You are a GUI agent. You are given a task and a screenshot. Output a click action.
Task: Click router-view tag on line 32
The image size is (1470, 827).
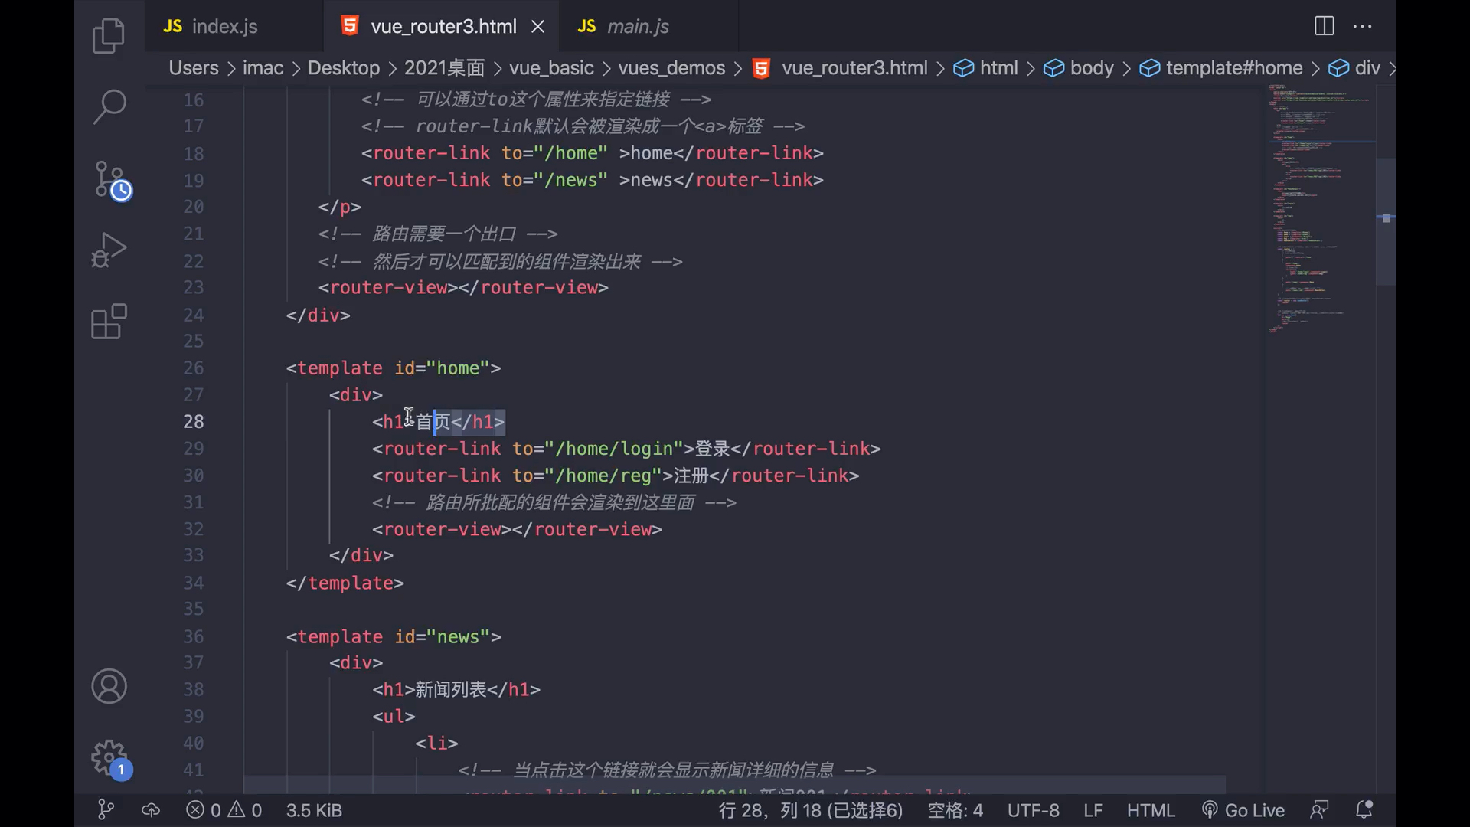pyautogui.click(x=517, y=530)
